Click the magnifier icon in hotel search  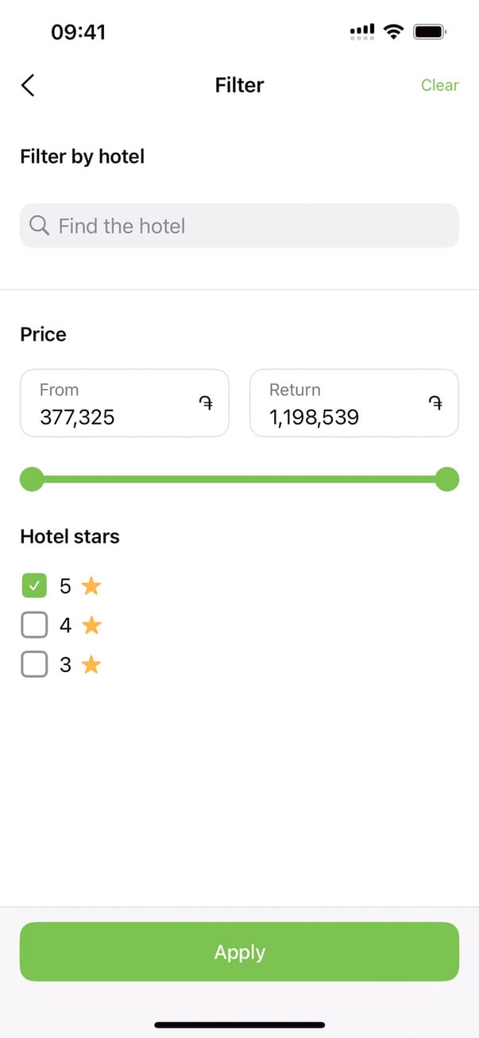click(39, 226)
